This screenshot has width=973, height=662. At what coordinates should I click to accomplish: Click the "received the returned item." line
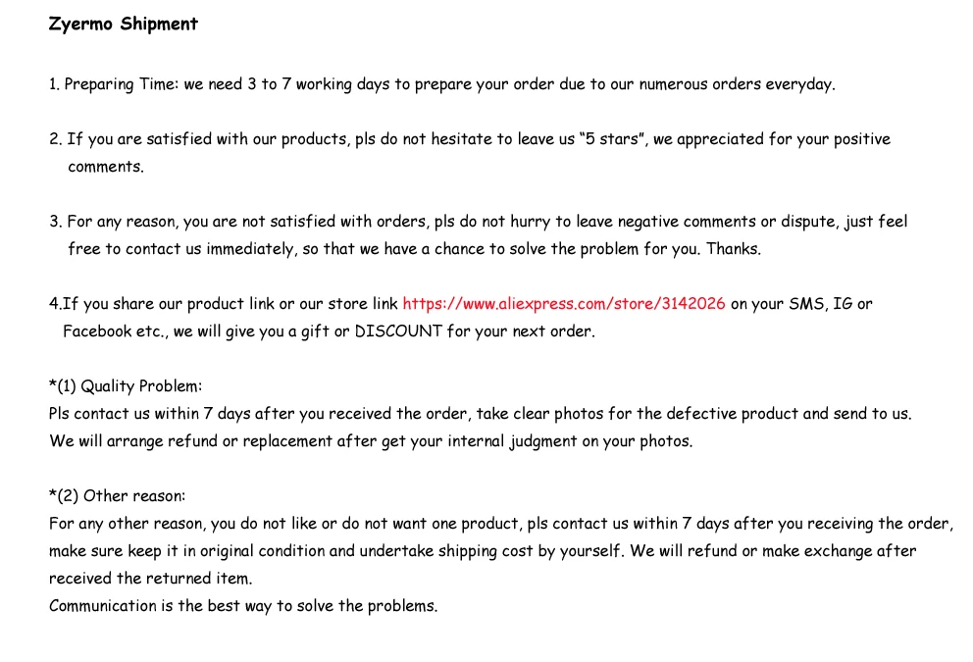point(151,579)
